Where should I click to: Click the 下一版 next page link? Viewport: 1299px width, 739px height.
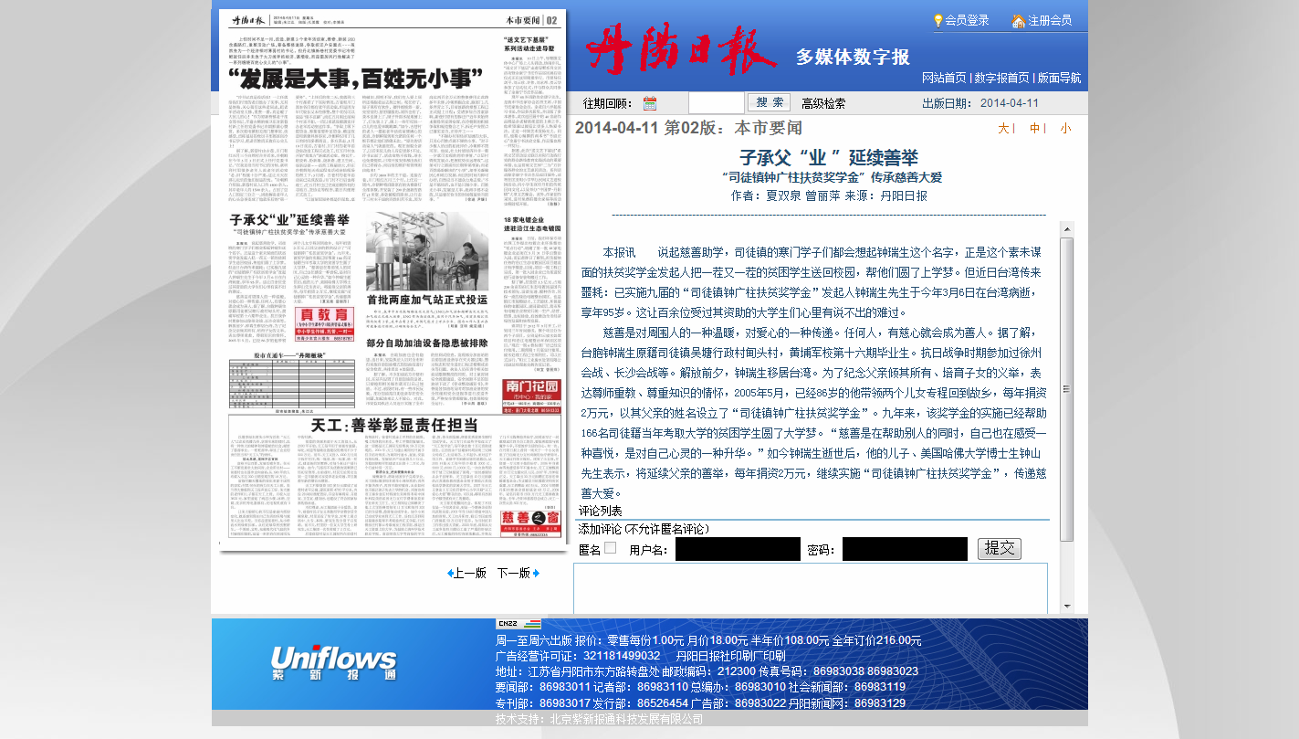click(x=514, y=574)
